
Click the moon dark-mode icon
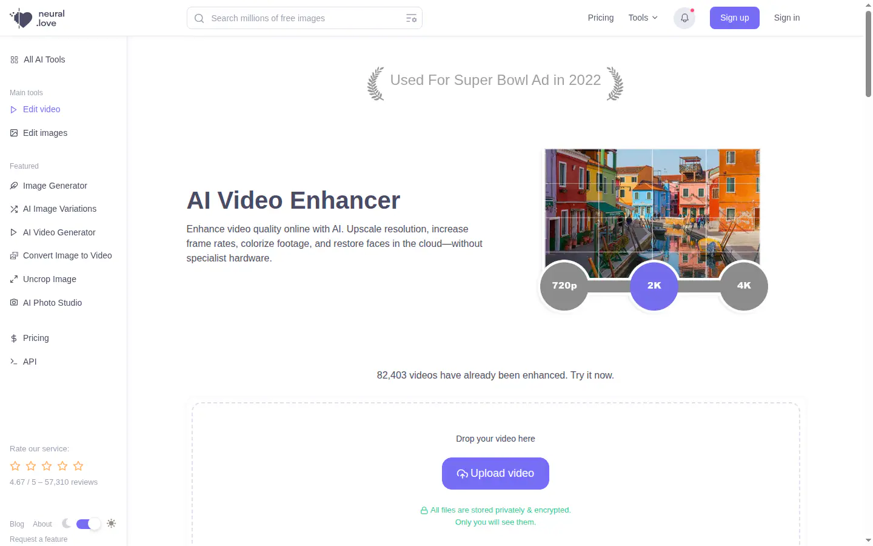pos(66,523)
